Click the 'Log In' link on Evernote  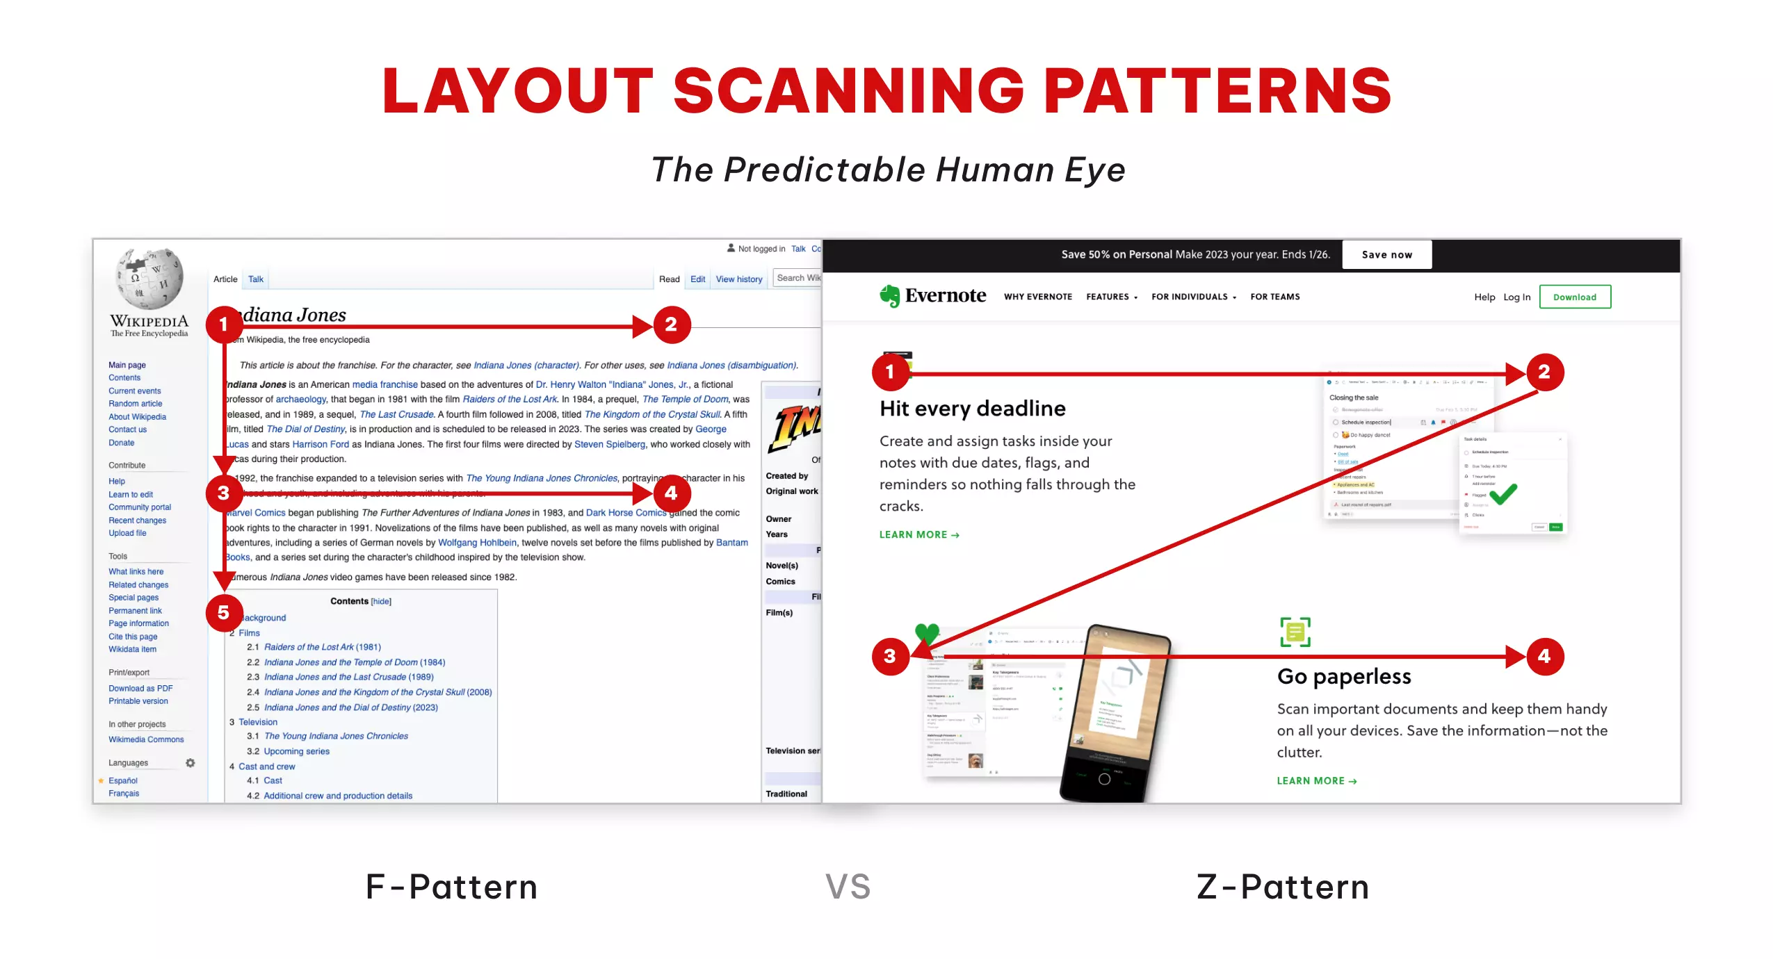(x=1518, y=297)
